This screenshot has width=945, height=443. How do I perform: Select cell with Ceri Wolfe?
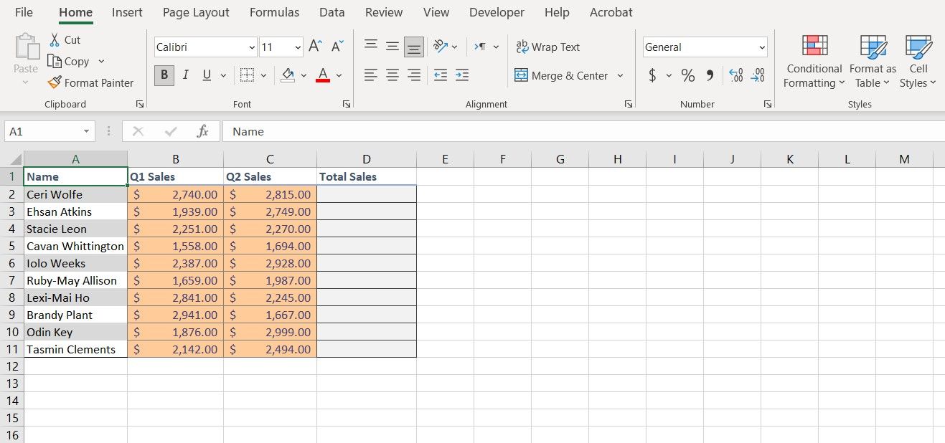click(x=75, y=194)
